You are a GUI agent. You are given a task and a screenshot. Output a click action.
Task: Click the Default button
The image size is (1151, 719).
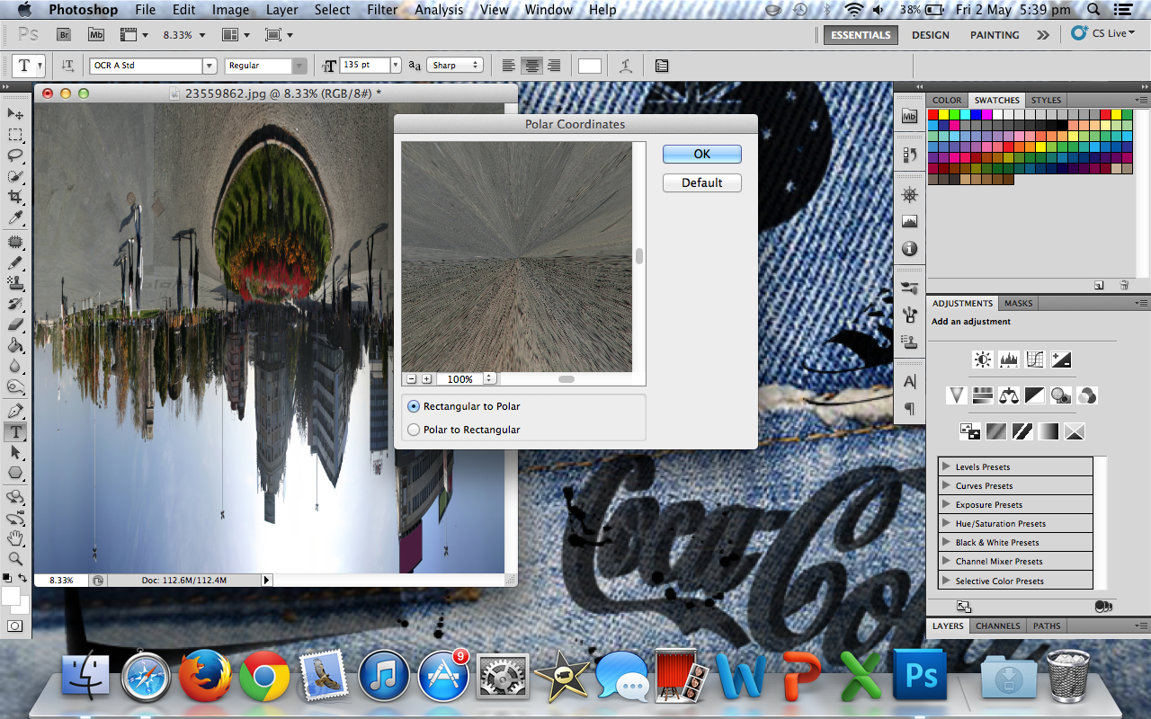click(x=701, y=182)
